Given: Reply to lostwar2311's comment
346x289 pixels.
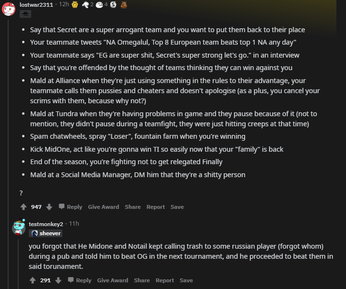Looking at the screenshot, I should pyautogui.click(x=71, y=207).
